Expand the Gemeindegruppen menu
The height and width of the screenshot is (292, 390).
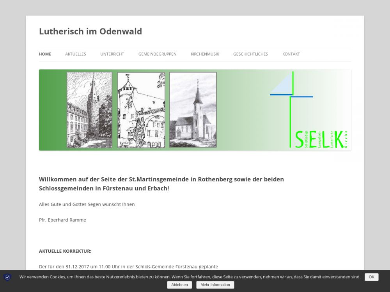pyautogui.click(x=157, y=54)
